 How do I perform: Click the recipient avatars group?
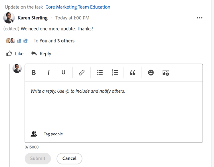(17, 41)
